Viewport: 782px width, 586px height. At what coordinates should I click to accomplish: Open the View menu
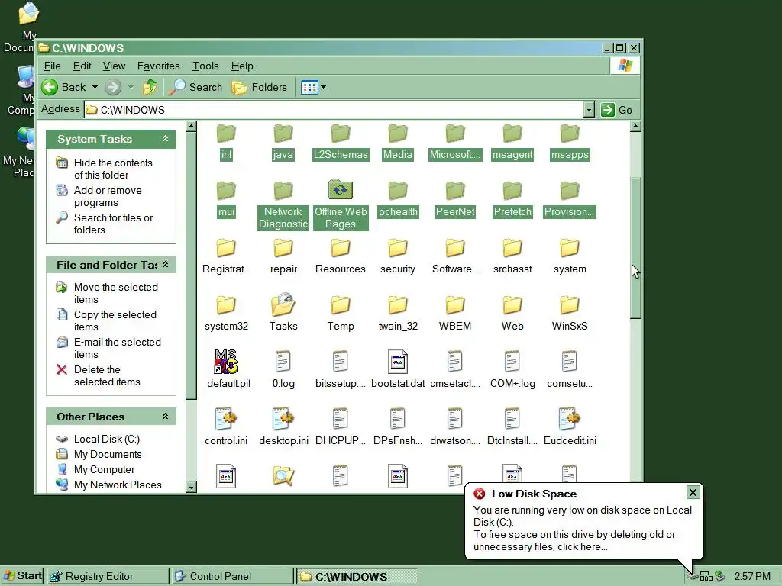pyautogui.click(x=114, y=66)
